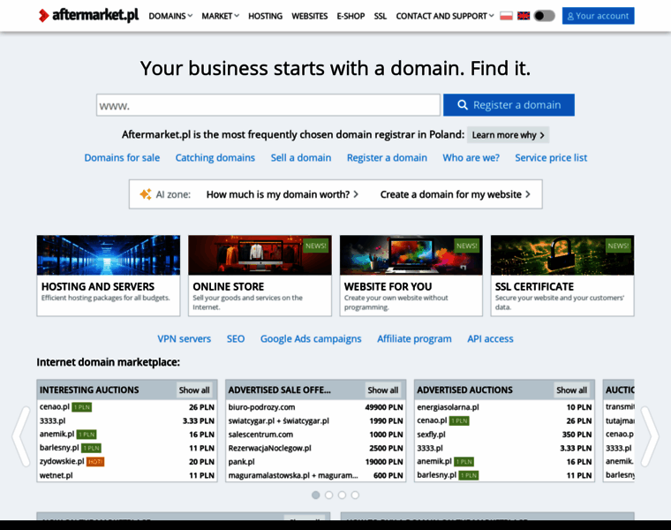Open the E-SHOP menu item
The image size is (671, 530).
[351, 16]
